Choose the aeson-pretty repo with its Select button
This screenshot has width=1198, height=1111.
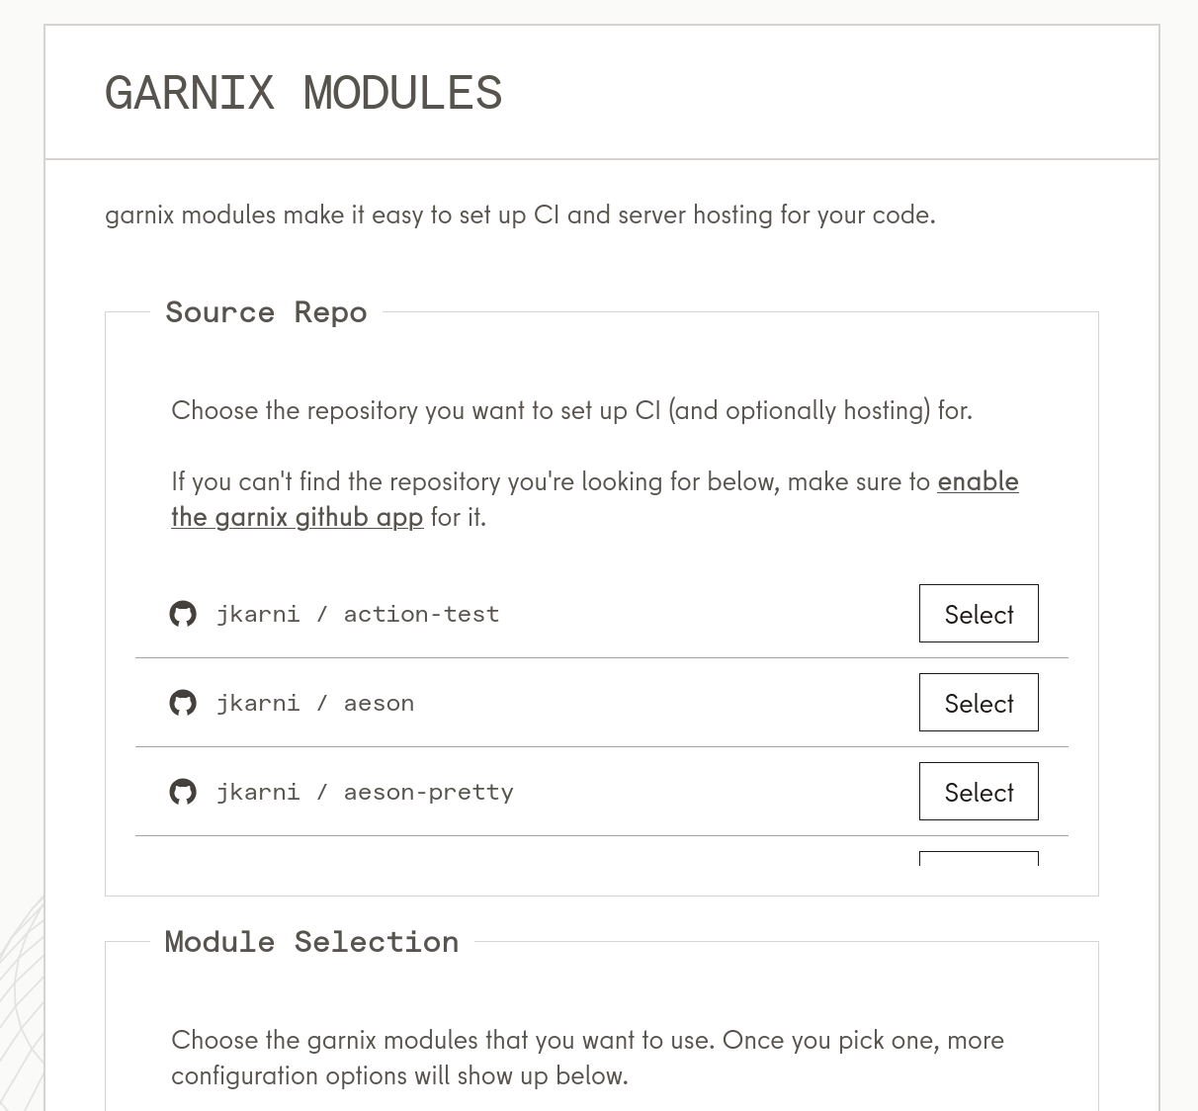979,792
